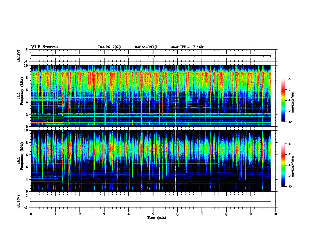The width and height of the screenshot is (310, 240).
Task: Click the 'VLF Spectra' title text
Action: (44, 47)
